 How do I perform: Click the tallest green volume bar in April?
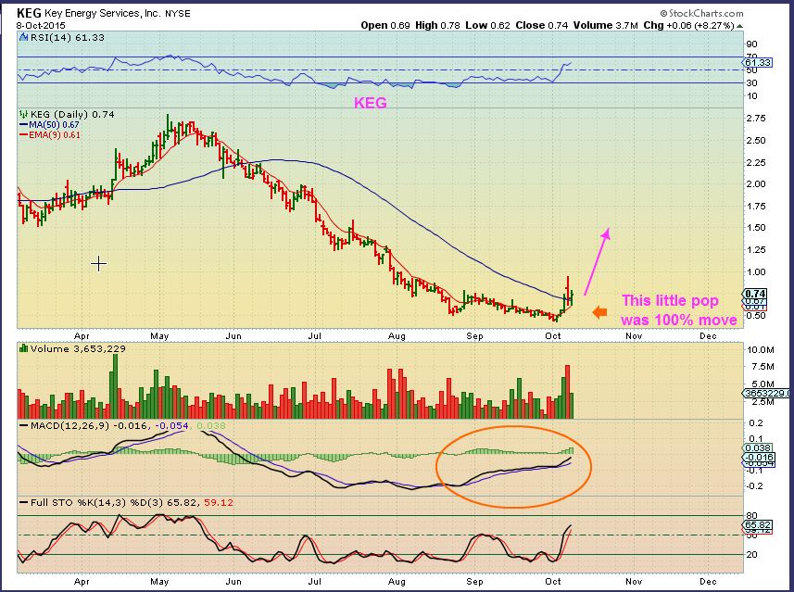[x=115, y=386]
